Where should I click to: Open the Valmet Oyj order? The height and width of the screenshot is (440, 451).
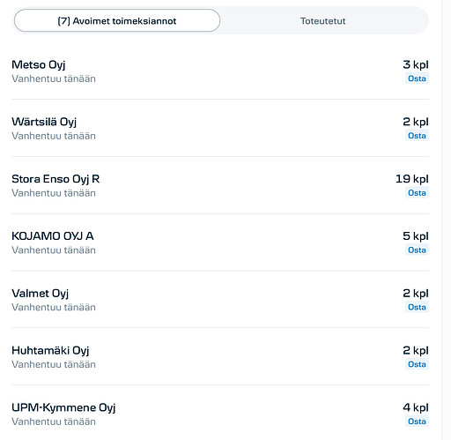(x=220, y=300)
